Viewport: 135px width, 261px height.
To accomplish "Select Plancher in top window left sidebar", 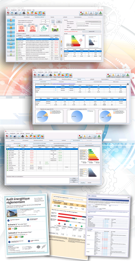I will 11,28.
